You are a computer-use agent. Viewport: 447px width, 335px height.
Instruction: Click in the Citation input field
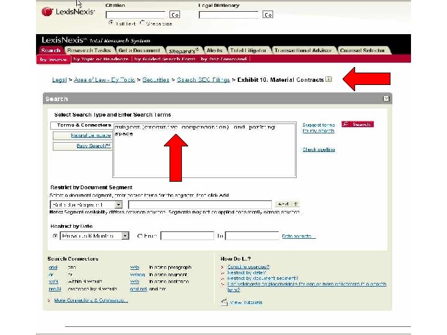[136, 14]
